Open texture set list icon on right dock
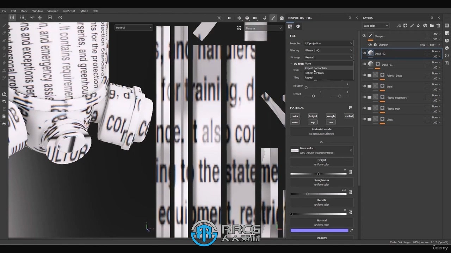The image size is (451, 253). tap(447, 26)
